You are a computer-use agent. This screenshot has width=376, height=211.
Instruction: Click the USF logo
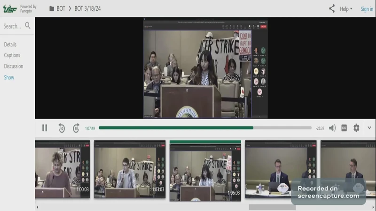pos(10,8)
